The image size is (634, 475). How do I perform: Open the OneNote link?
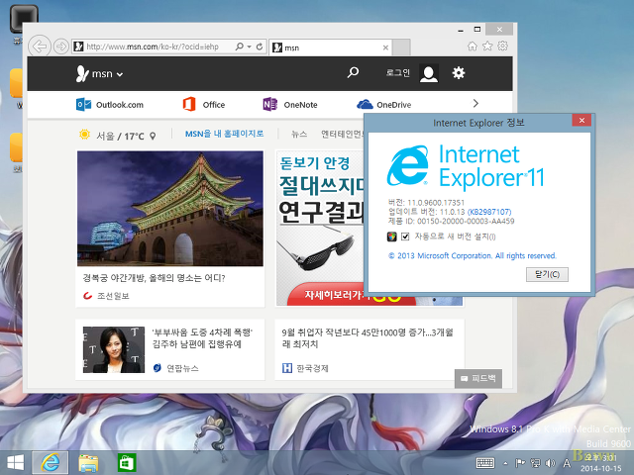290,105
